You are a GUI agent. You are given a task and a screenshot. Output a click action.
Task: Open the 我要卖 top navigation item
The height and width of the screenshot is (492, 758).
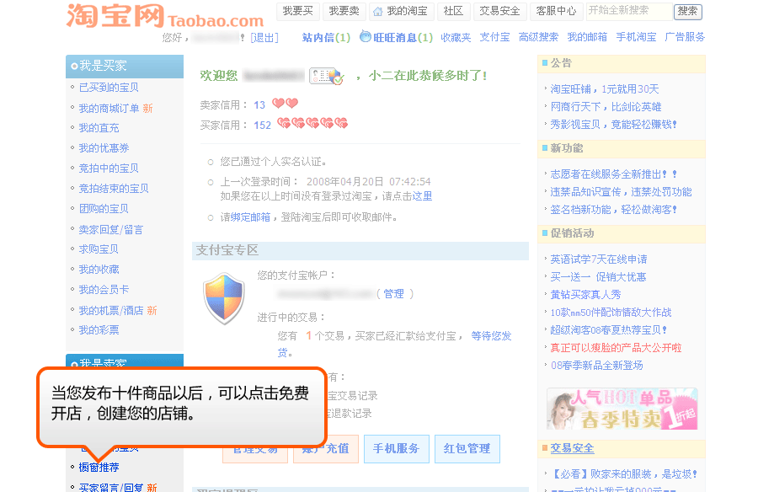(x=344, y=11)
